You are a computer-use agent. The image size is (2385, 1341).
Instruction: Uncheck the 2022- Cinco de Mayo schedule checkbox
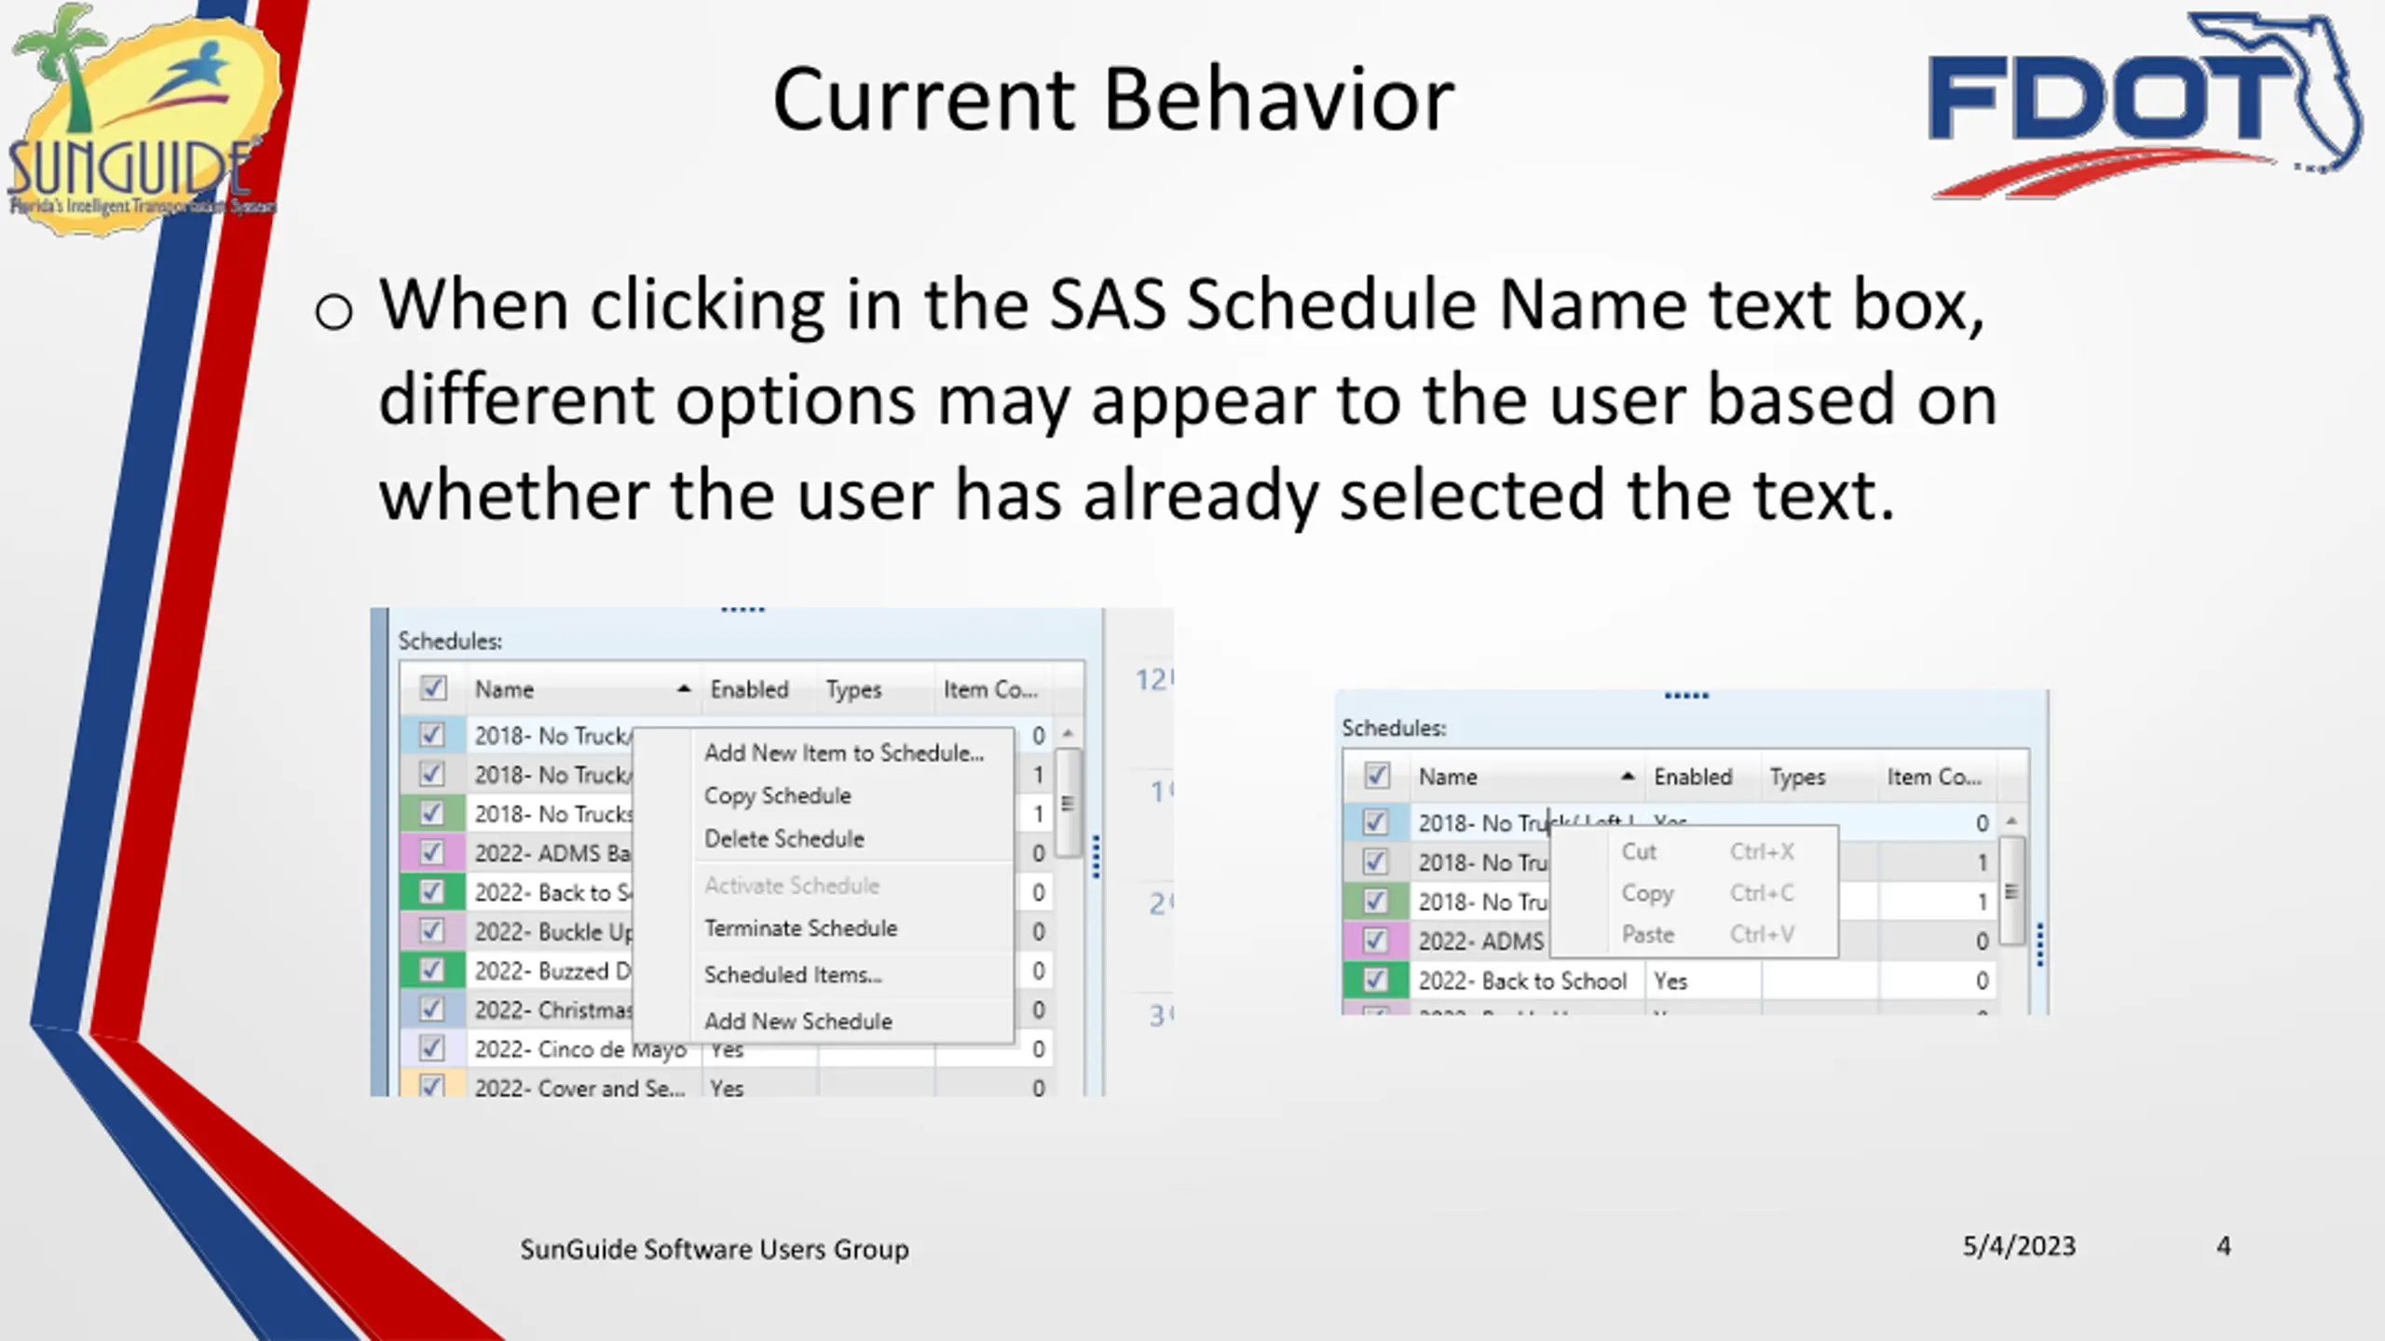431,1049
